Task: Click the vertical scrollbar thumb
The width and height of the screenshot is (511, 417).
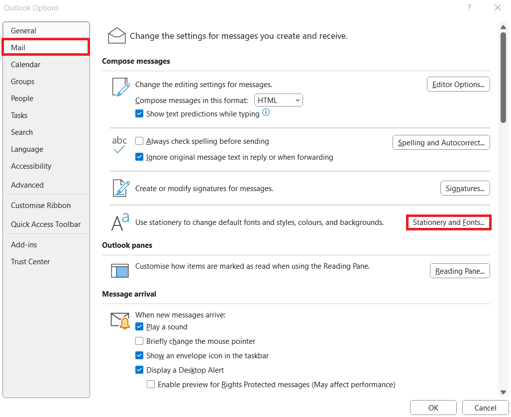Action: 503,78
